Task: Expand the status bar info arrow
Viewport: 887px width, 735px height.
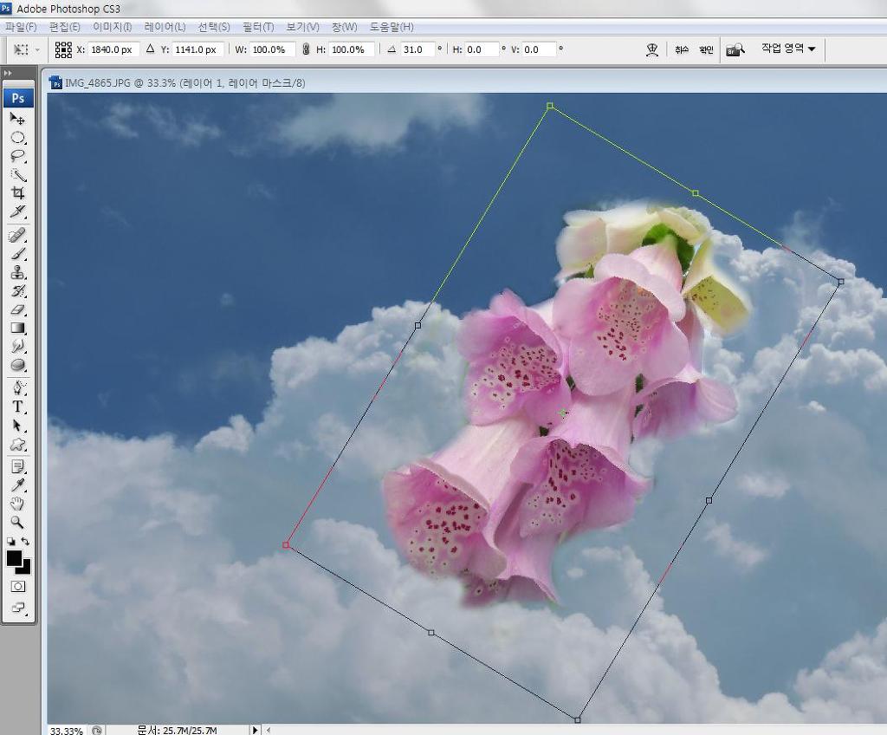Action: tap(255, 730)
